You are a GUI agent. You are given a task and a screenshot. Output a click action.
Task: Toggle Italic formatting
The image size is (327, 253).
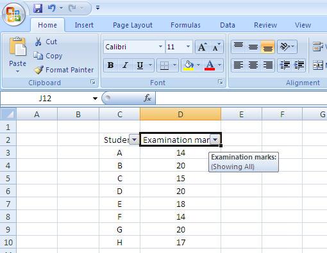125,65
